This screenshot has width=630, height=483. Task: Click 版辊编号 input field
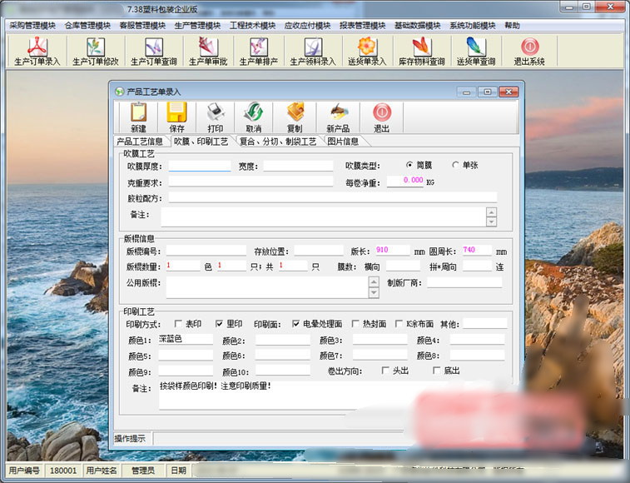click(x=206, y=251)
